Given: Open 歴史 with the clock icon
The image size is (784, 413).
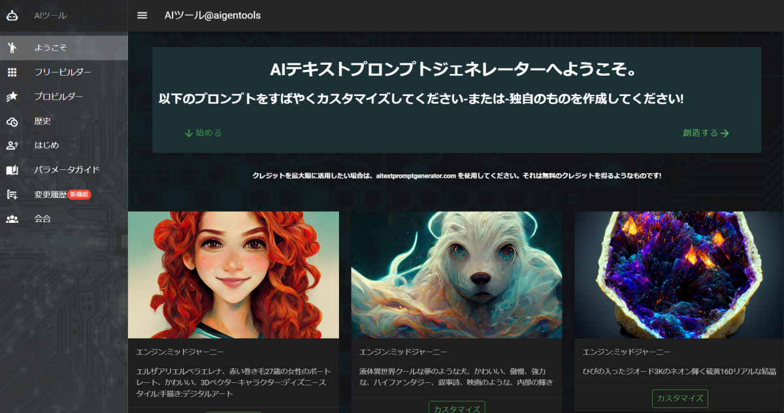Looking at the screenshot, I should (10, 120).
